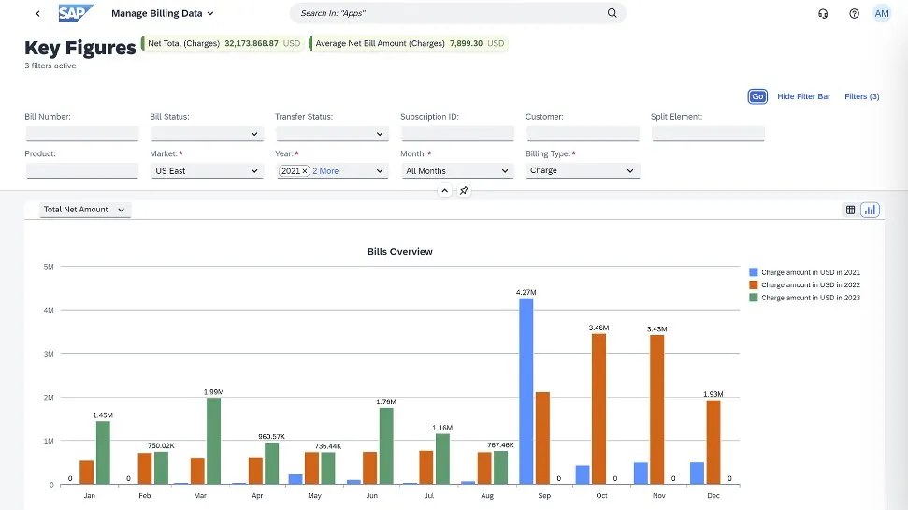Open the headset support icon
The height and width of the screenshot is (510, 908).
point(823,14)
